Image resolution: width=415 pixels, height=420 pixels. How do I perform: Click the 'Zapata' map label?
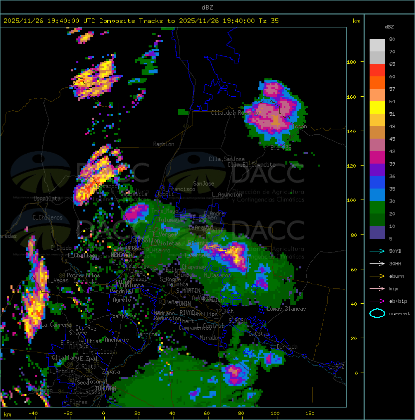click(111, 372)
